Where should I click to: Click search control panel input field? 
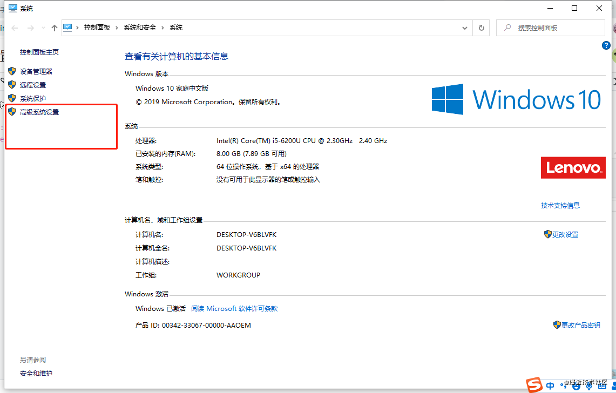[x=550, y=28]
